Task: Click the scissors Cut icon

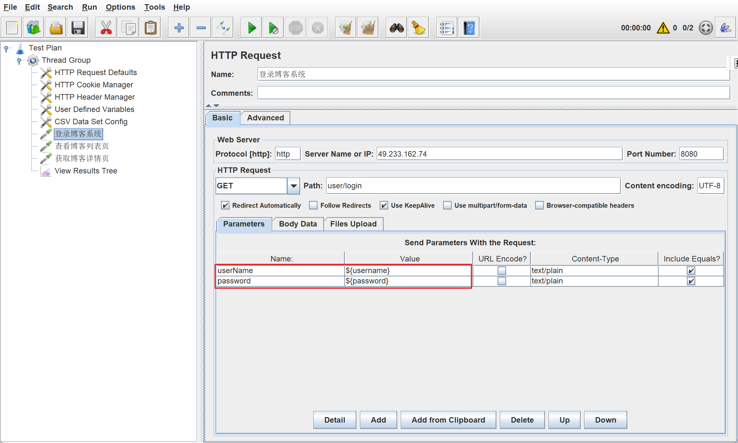Action: pyautogui.click(x=106, y=28)
